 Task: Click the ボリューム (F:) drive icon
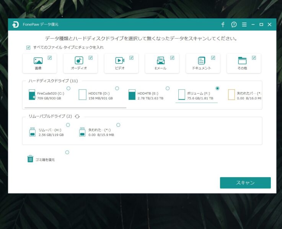182,95
